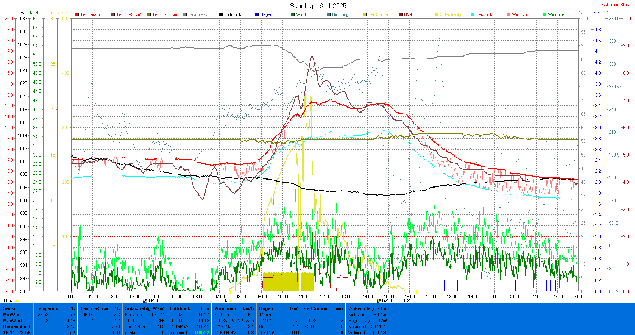Screen dimensions: 635x335
Task: Click the Solarstrahlg legend label
Action: click(450, 14)
